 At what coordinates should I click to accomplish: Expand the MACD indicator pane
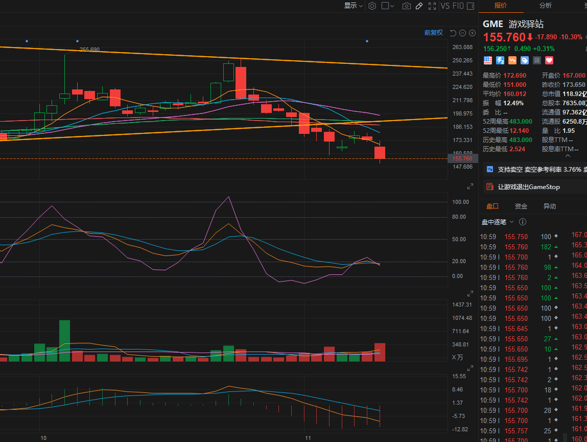[x=470, y=368]
